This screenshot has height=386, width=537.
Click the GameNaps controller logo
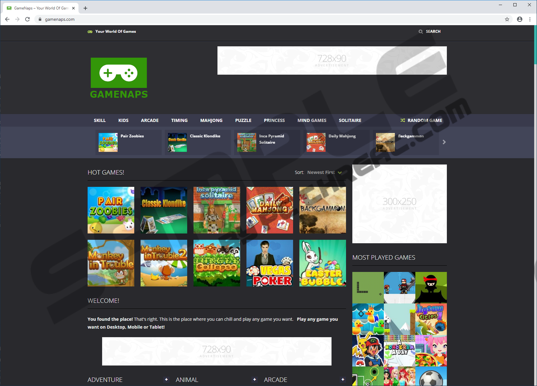[119, 73]
